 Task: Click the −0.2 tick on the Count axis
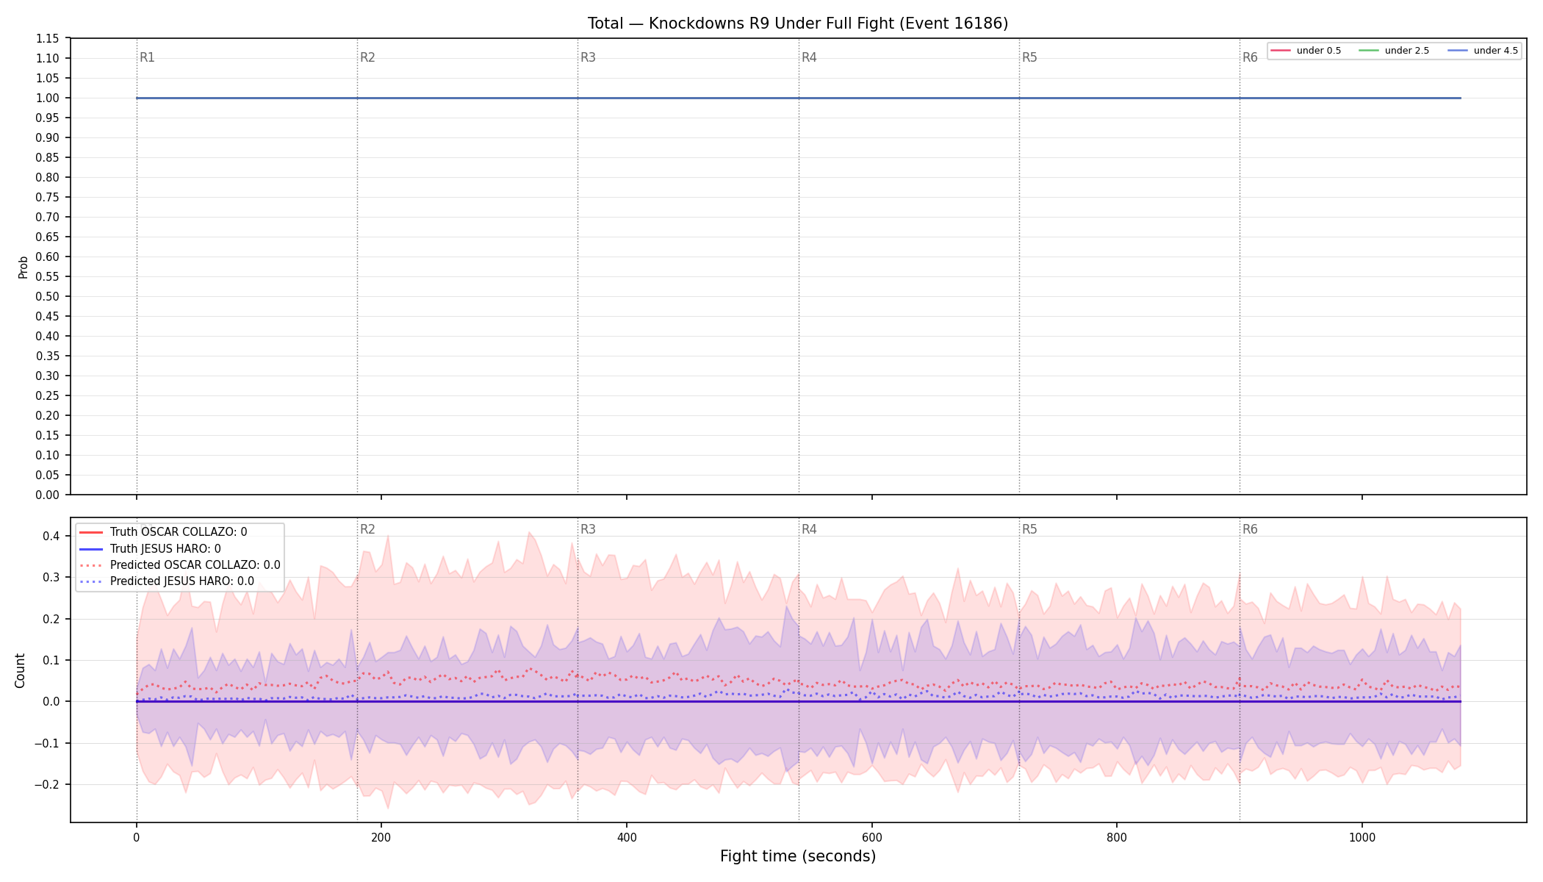coord(48,784)
